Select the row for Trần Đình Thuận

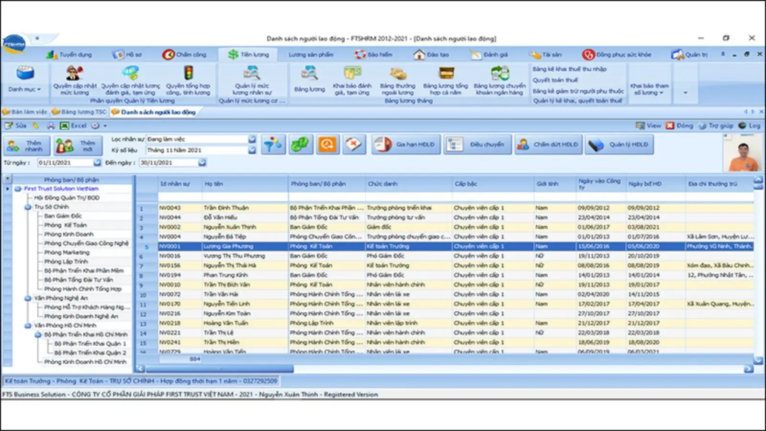coord(445,208)
